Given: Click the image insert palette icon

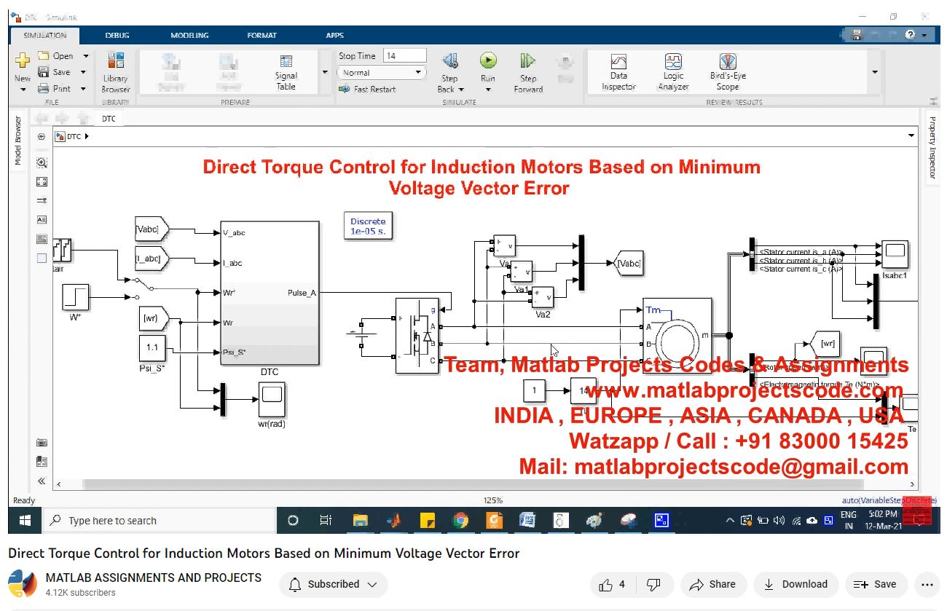Looking at the screenshot, I should (42, 239).
